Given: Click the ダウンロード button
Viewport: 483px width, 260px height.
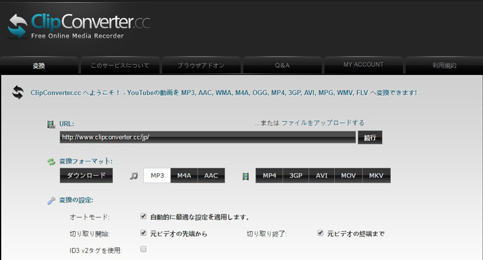Looking at the screenshot, I should click(86, 175).
